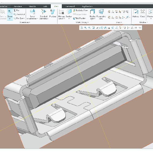
Task: Activate the Pan Zoom tool
Action: pyautogui.click(x=19, y=18)
